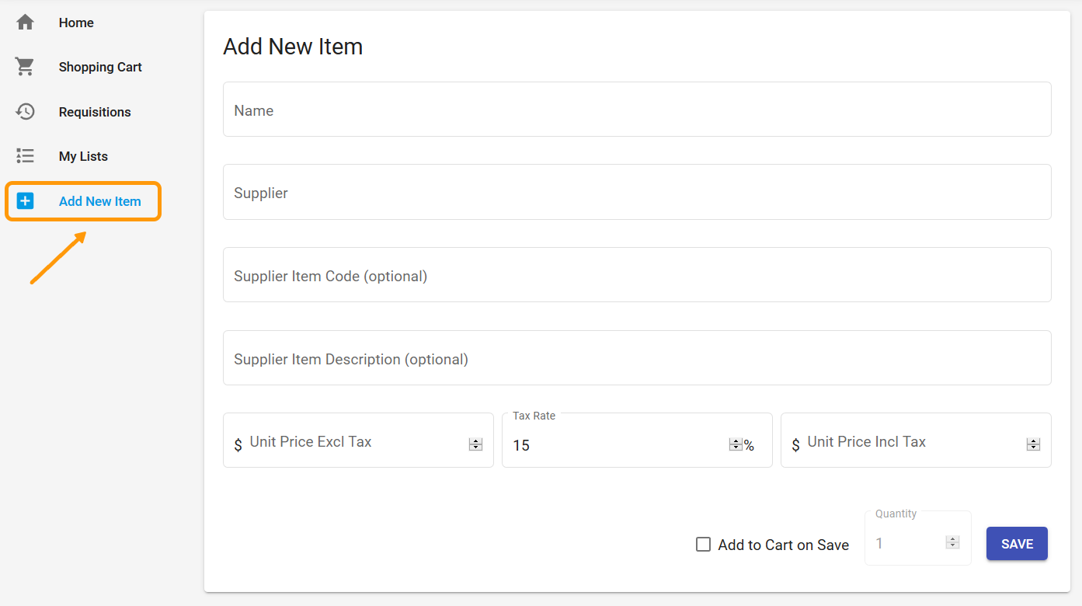Click the Supplier input field
The width and height of the screenshot is (1082, 606).
pyautogui.click(x=637, y=192)
